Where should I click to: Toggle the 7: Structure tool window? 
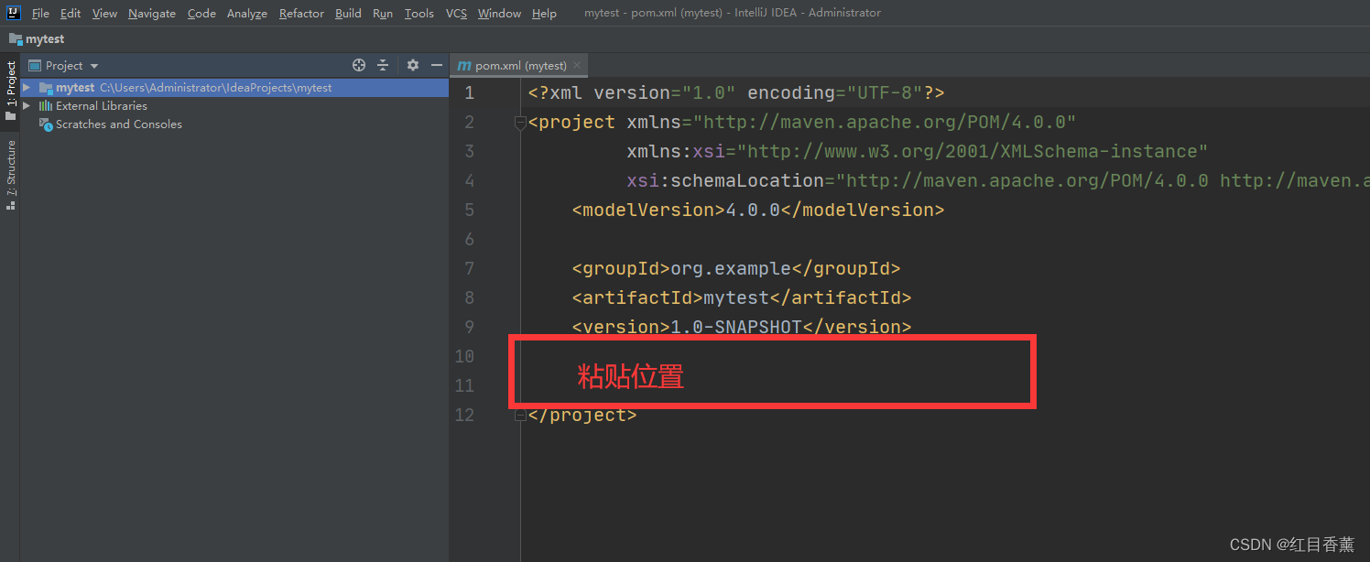[x=10, y=165]
